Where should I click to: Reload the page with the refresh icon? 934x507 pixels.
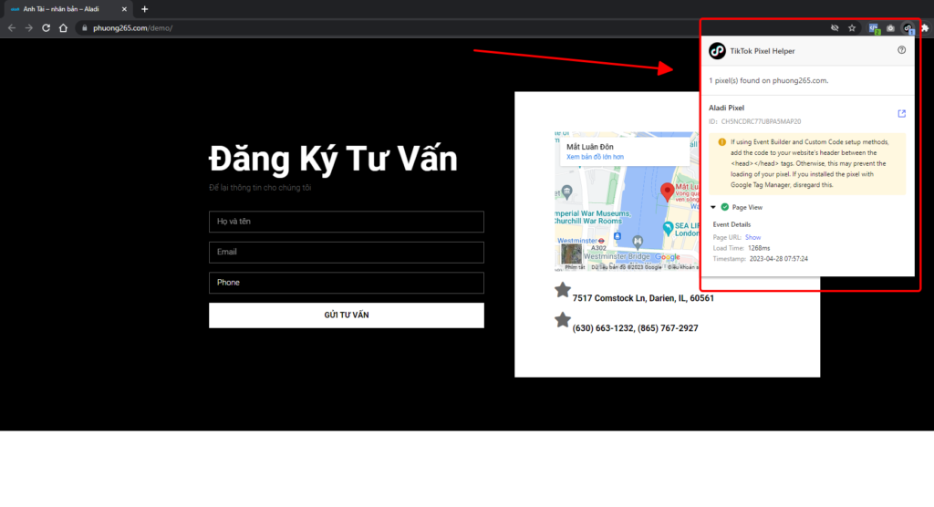46,28
